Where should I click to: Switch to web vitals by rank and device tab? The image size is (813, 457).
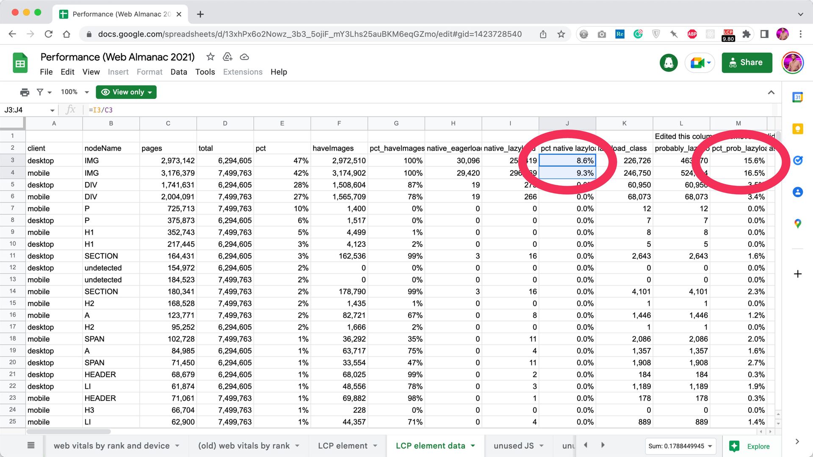pyautogui.click(x=111, y=446)
